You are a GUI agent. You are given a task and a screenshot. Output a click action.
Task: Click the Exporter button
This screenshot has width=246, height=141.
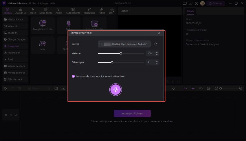215,3
